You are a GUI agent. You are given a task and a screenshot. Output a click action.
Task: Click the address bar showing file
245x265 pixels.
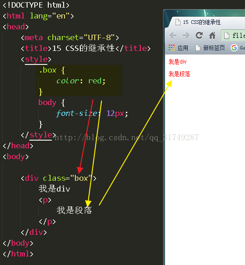[x=233, y=36]
